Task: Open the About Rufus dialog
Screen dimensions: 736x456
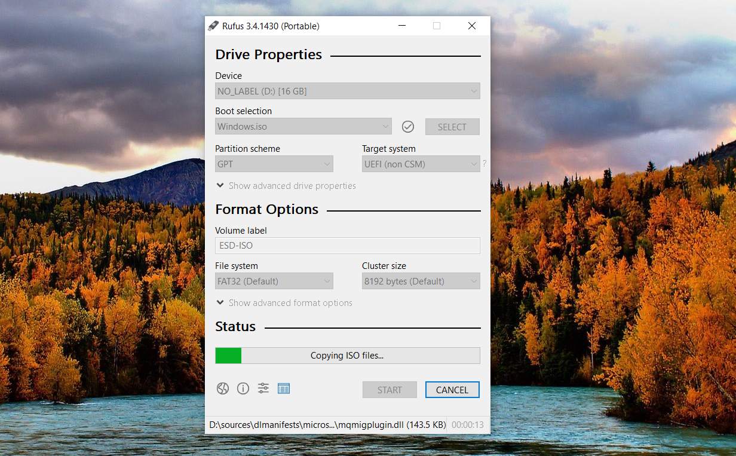Action: pyautogui.click(x=243, y=388)
